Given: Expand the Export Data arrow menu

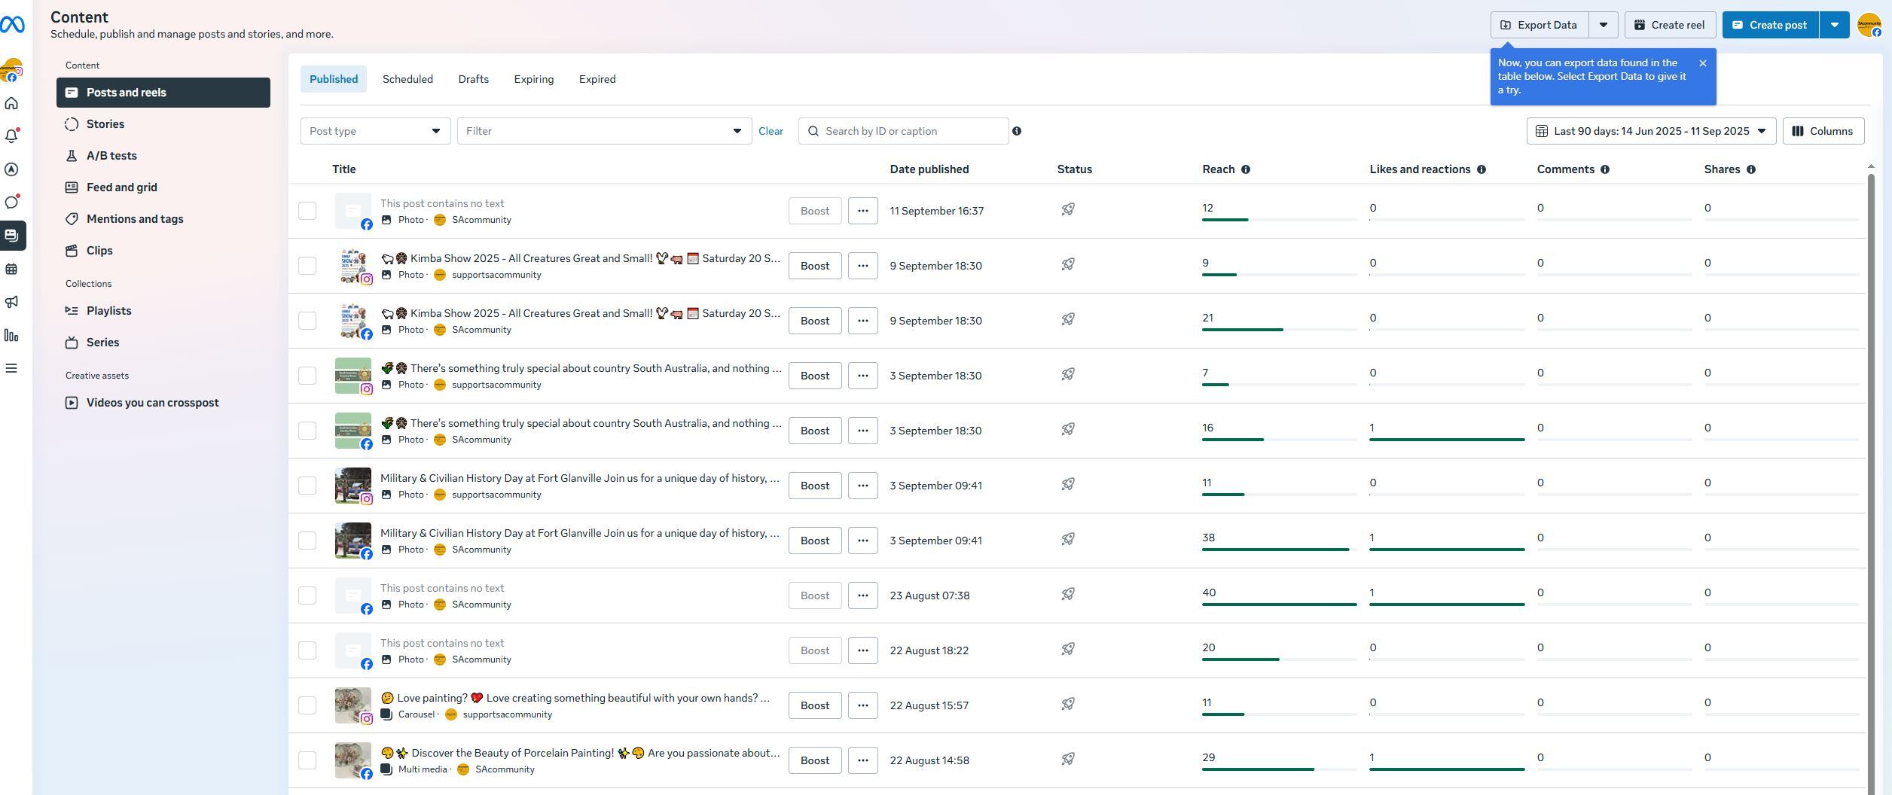Looking at the screenshot, I should [x=1604, y=25].
